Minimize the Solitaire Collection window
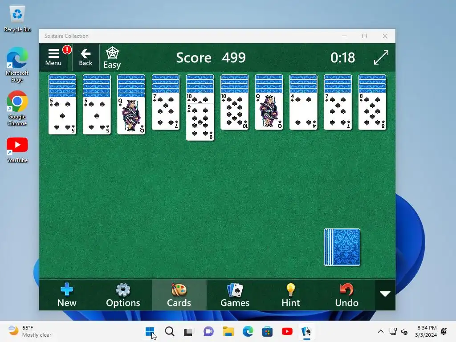456x342 pixels. click(344, 36)
